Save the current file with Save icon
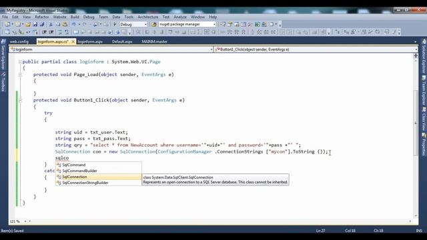Viewport: 427px width, 240px height. pos(35,24)
